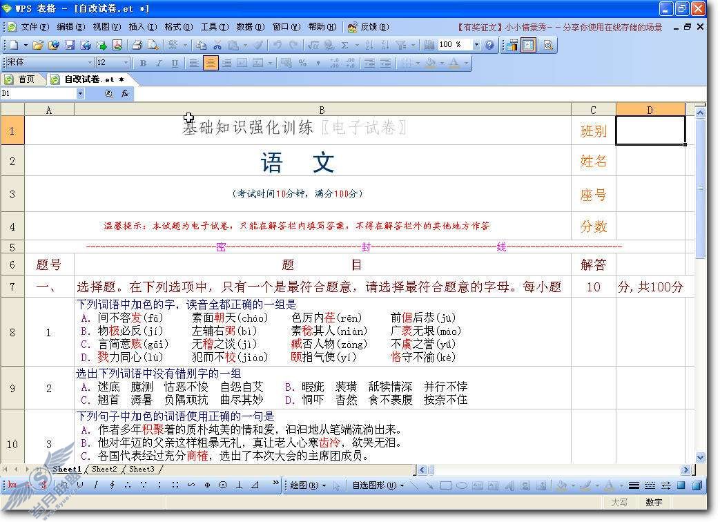Toggle Italic formatting

tap(159, 63)
